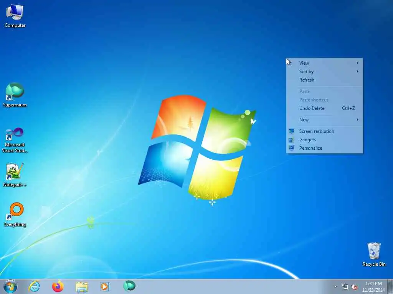Click the network tray icon

click(x=345, y=287)
